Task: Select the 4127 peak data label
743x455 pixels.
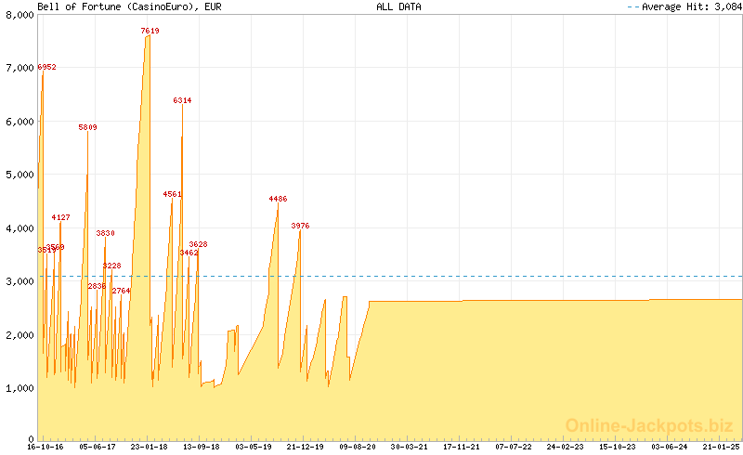Action: (60, 217)
